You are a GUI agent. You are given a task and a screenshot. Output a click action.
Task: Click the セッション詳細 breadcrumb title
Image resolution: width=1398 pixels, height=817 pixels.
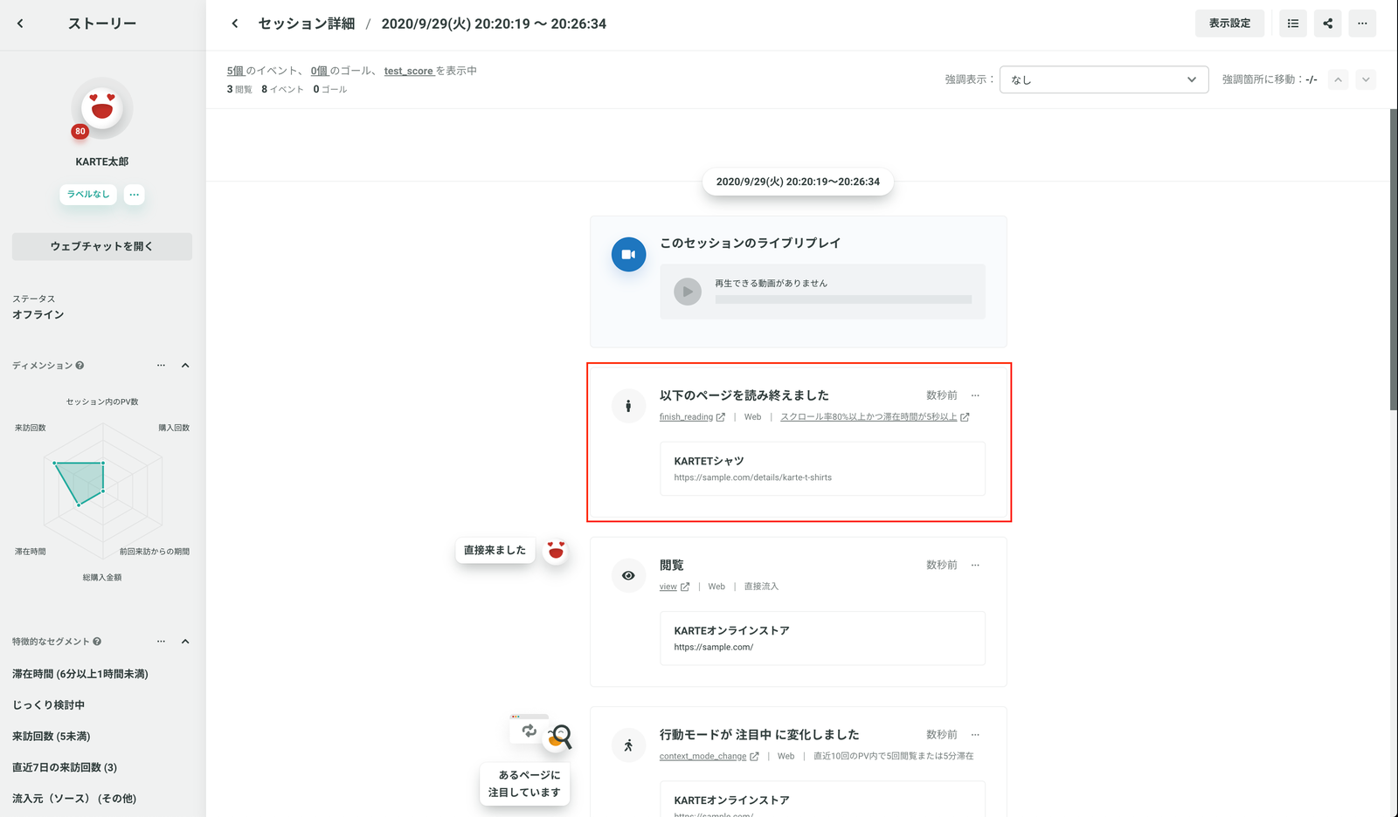coord(307,24)
